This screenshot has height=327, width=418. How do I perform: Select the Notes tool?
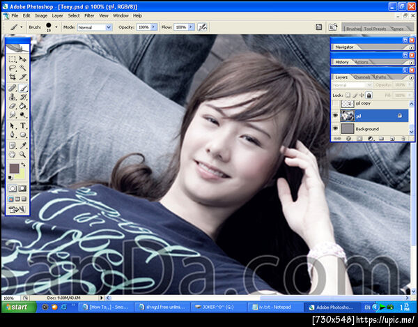click(13, 145)
